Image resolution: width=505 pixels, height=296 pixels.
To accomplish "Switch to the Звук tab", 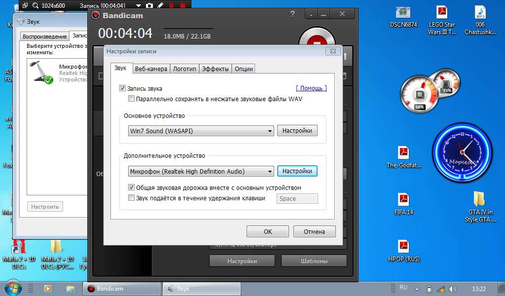I will (x=120, y=68).
